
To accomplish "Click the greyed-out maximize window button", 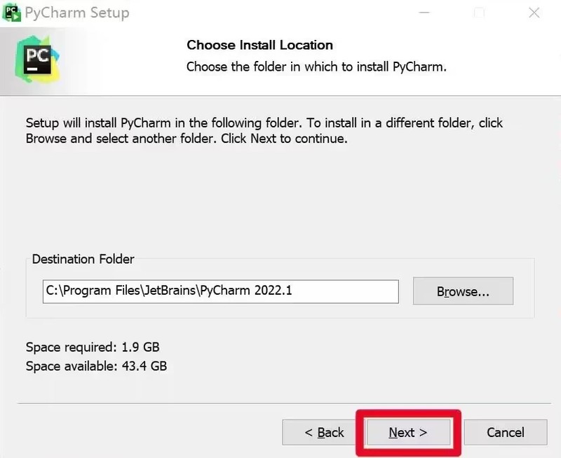I will pos(479,13).
